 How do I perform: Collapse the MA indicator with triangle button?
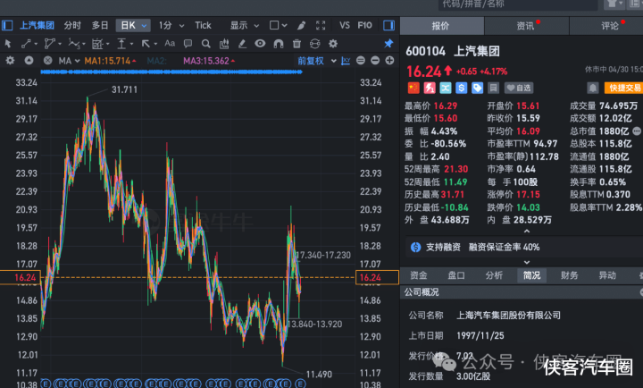pos(29,61)
